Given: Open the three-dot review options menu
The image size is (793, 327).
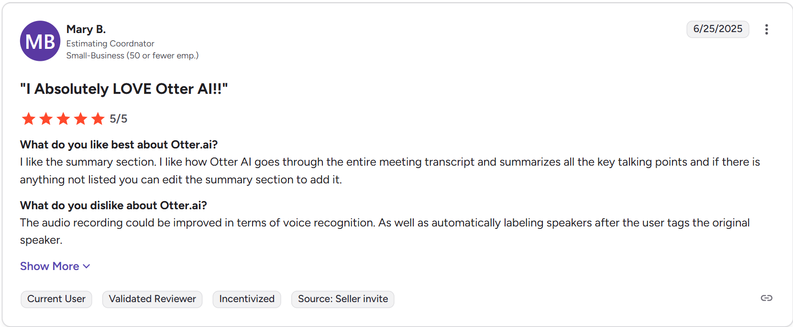Looking at the screenshot, I should click(x=766, y=29).
